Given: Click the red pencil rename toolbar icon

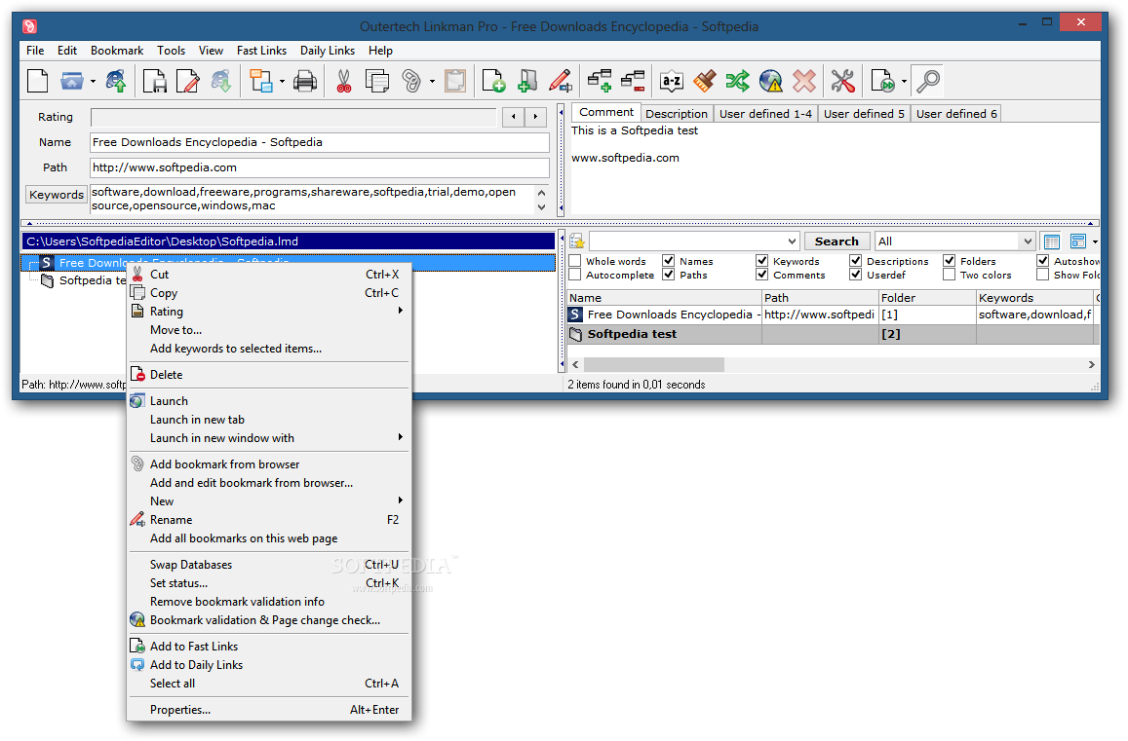Looking at the screenshot, I should click(x=561, y=81).
